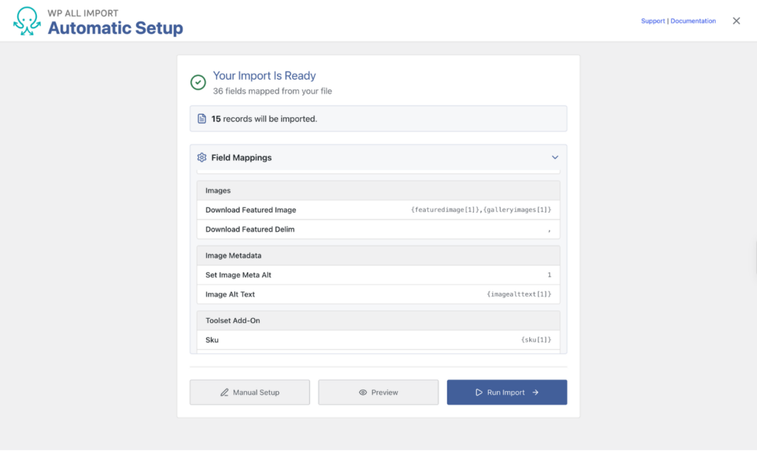This screenshot has width=757, height=453.
Task: Open the Documentation link
Action: coord(693,21)
